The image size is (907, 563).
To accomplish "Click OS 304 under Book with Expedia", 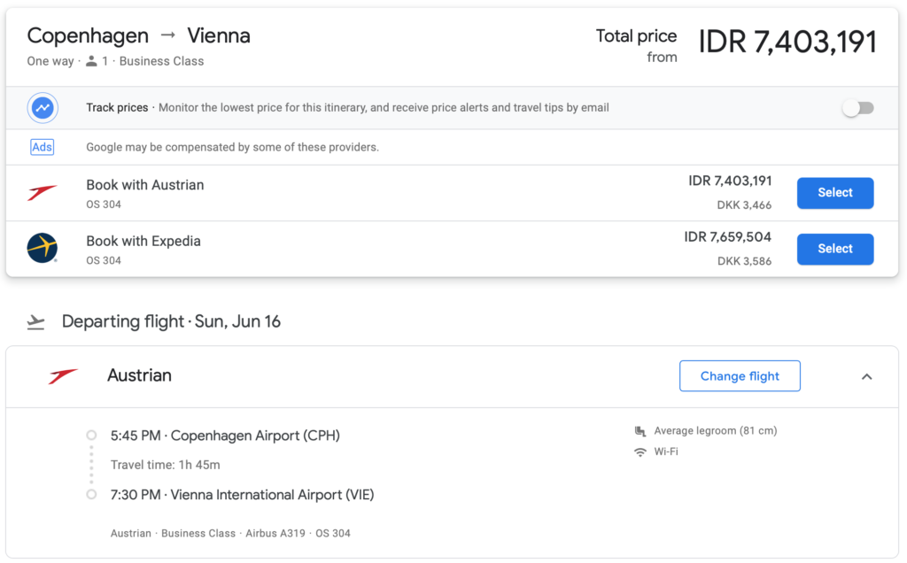I will (x=104, y=260).
